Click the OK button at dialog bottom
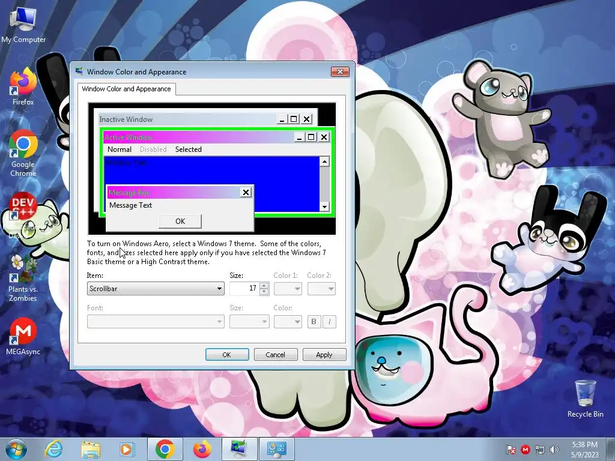The image size is (615, 461). coord(227,354)
